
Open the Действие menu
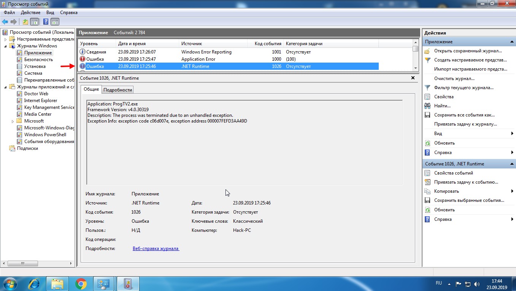(30, 13)
